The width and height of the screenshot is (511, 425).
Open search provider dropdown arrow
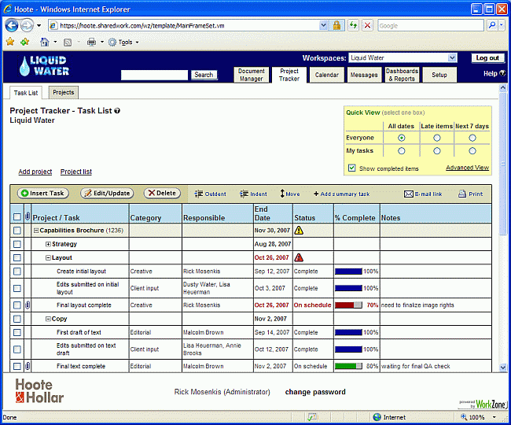pyautogui.click(x=502, y=25)
